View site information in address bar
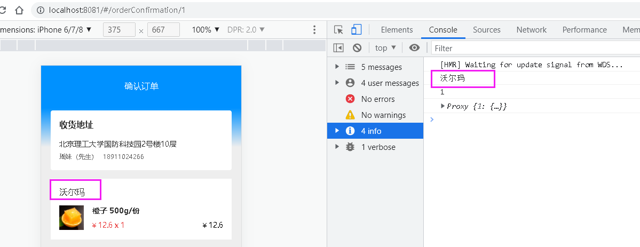The image size is (640, 247). point(41,10)
